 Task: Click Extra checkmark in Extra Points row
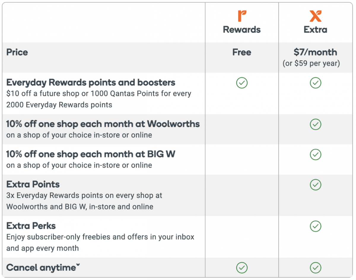coord(315,185)
